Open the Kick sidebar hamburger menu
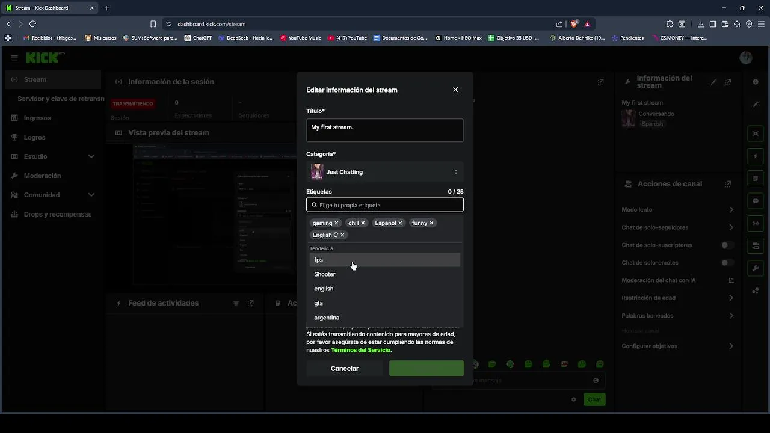Viewport: 770px width, 433px height. pos(14,58)
